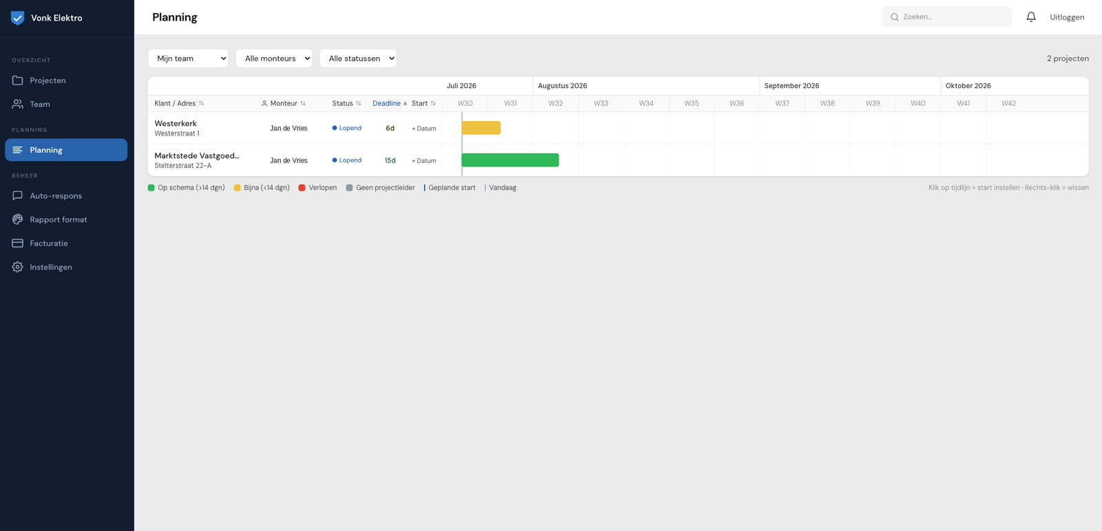Screen dimensions: 1102x531
Task: Click Uitloggen to log out
Action: [x=1067, y=17]
